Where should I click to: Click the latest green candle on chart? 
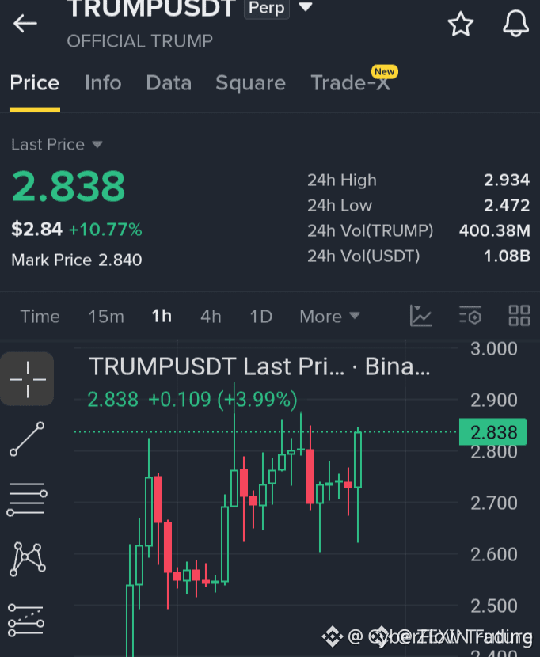coord(358,460)
